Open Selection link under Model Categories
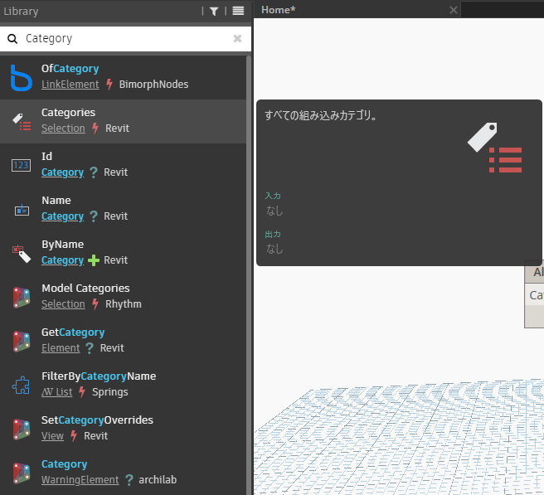544x495 pixels. pos(63,304)
